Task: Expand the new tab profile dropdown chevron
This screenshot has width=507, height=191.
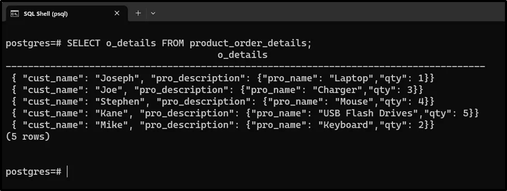Action: click(153, 13)
